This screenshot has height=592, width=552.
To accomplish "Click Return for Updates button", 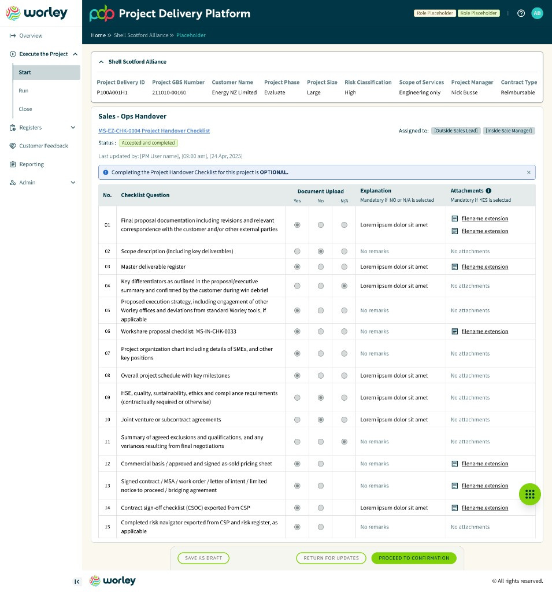I will point(331,558).
